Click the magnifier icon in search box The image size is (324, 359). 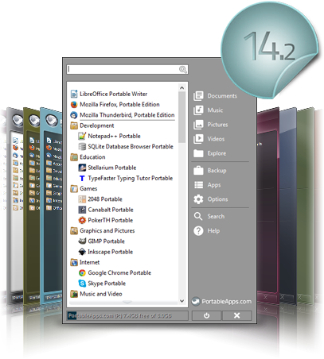point(183,70)
